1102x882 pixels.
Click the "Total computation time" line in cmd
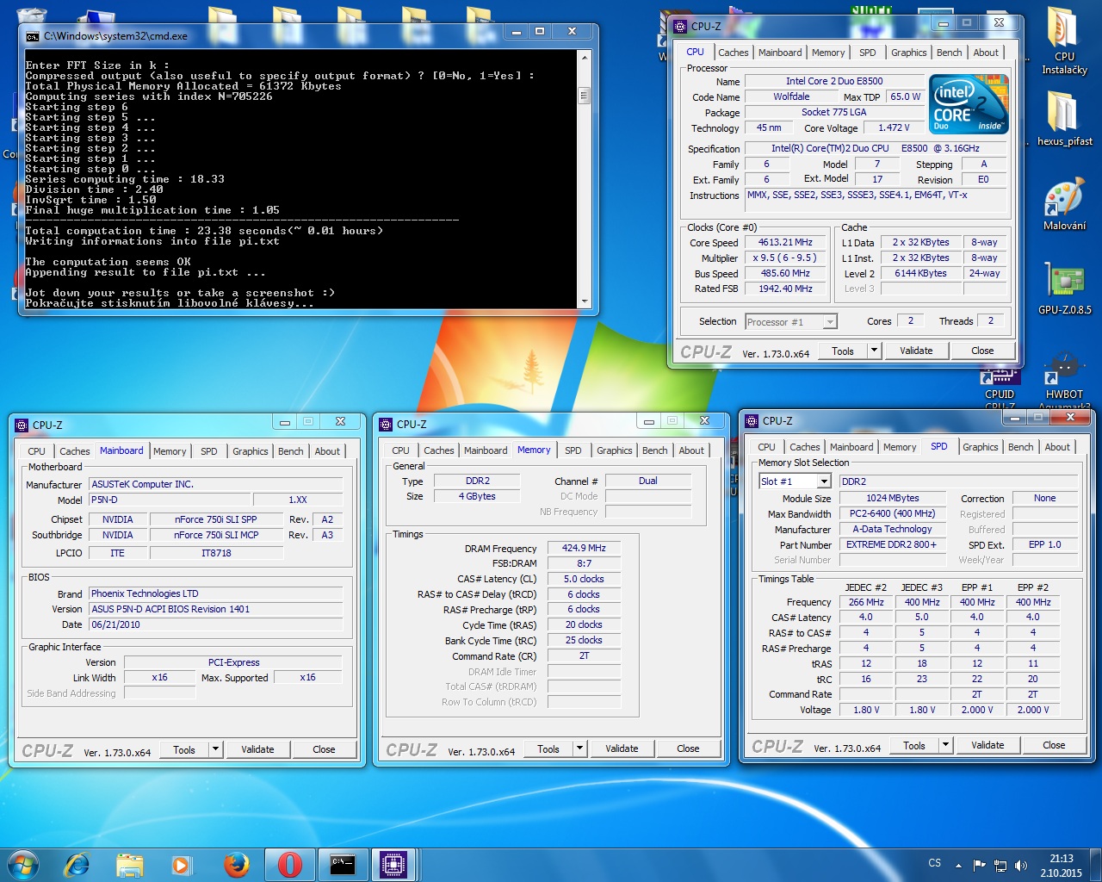click(x=204, y=231)
